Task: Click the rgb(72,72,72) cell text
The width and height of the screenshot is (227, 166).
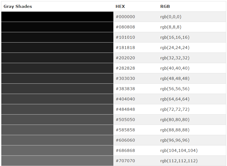Action: (x=175, y=109)
